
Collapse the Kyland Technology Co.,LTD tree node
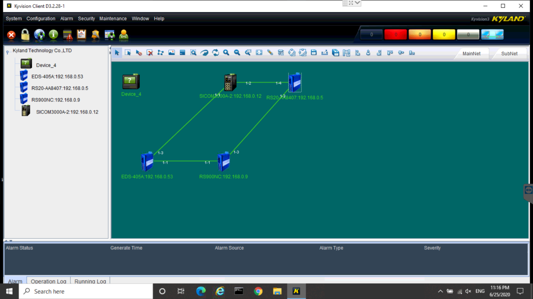coord(7,51)
